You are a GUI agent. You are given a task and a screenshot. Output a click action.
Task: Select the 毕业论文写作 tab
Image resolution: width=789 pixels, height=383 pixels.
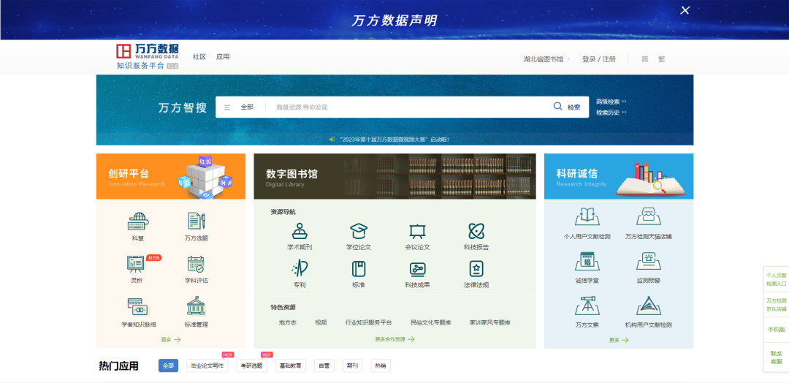tap(207, 366)
